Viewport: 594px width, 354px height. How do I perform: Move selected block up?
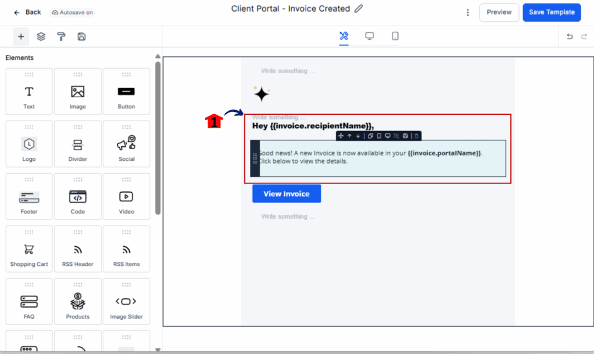[349, 136]
